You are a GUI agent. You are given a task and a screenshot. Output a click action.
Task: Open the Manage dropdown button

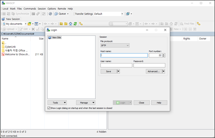(x=86, y=103)
